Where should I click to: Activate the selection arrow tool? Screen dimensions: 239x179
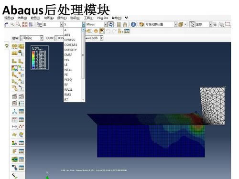click(x=192, y=24)
